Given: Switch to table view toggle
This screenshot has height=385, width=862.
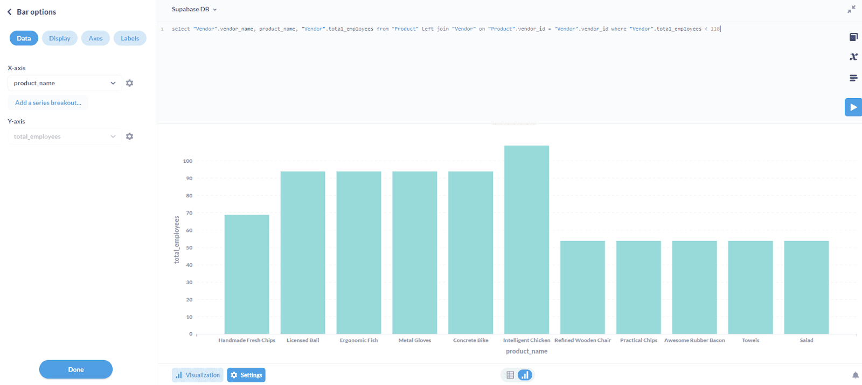Looking at the screenshot, I should 510,375.
